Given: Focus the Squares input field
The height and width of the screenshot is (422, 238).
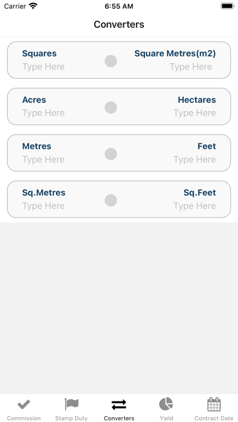Looking at the screenshot, I should tap(43, 67).
